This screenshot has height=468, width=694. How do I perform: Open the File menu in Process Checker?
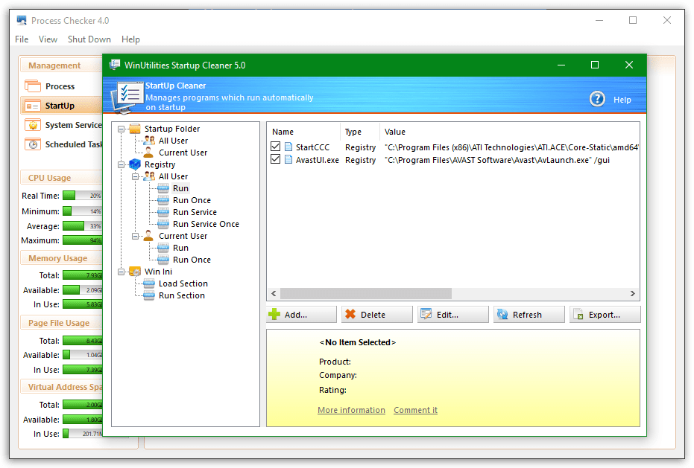[22, 39]
